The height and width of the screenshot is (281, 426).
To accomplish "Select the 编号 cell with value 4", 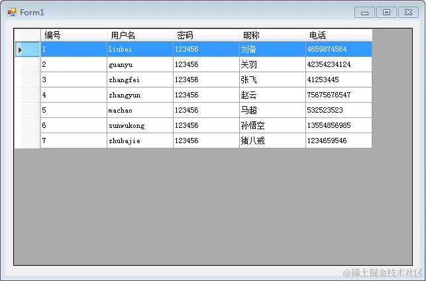I will click(x=74, y=95).
